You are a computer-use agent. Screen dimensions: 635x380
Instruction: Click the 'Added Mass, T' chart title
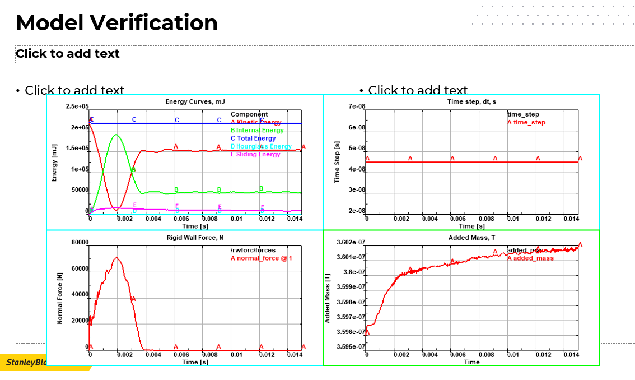click(x=471, y=237)
